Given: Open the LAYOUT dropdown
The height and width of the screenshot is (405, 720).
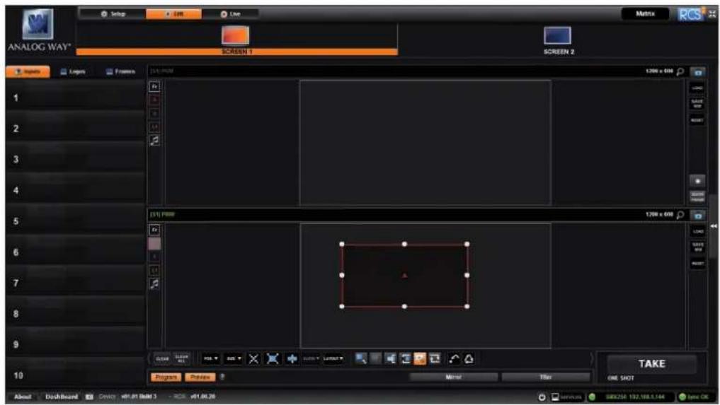Looking at the screenshot, I should (333, 358).
